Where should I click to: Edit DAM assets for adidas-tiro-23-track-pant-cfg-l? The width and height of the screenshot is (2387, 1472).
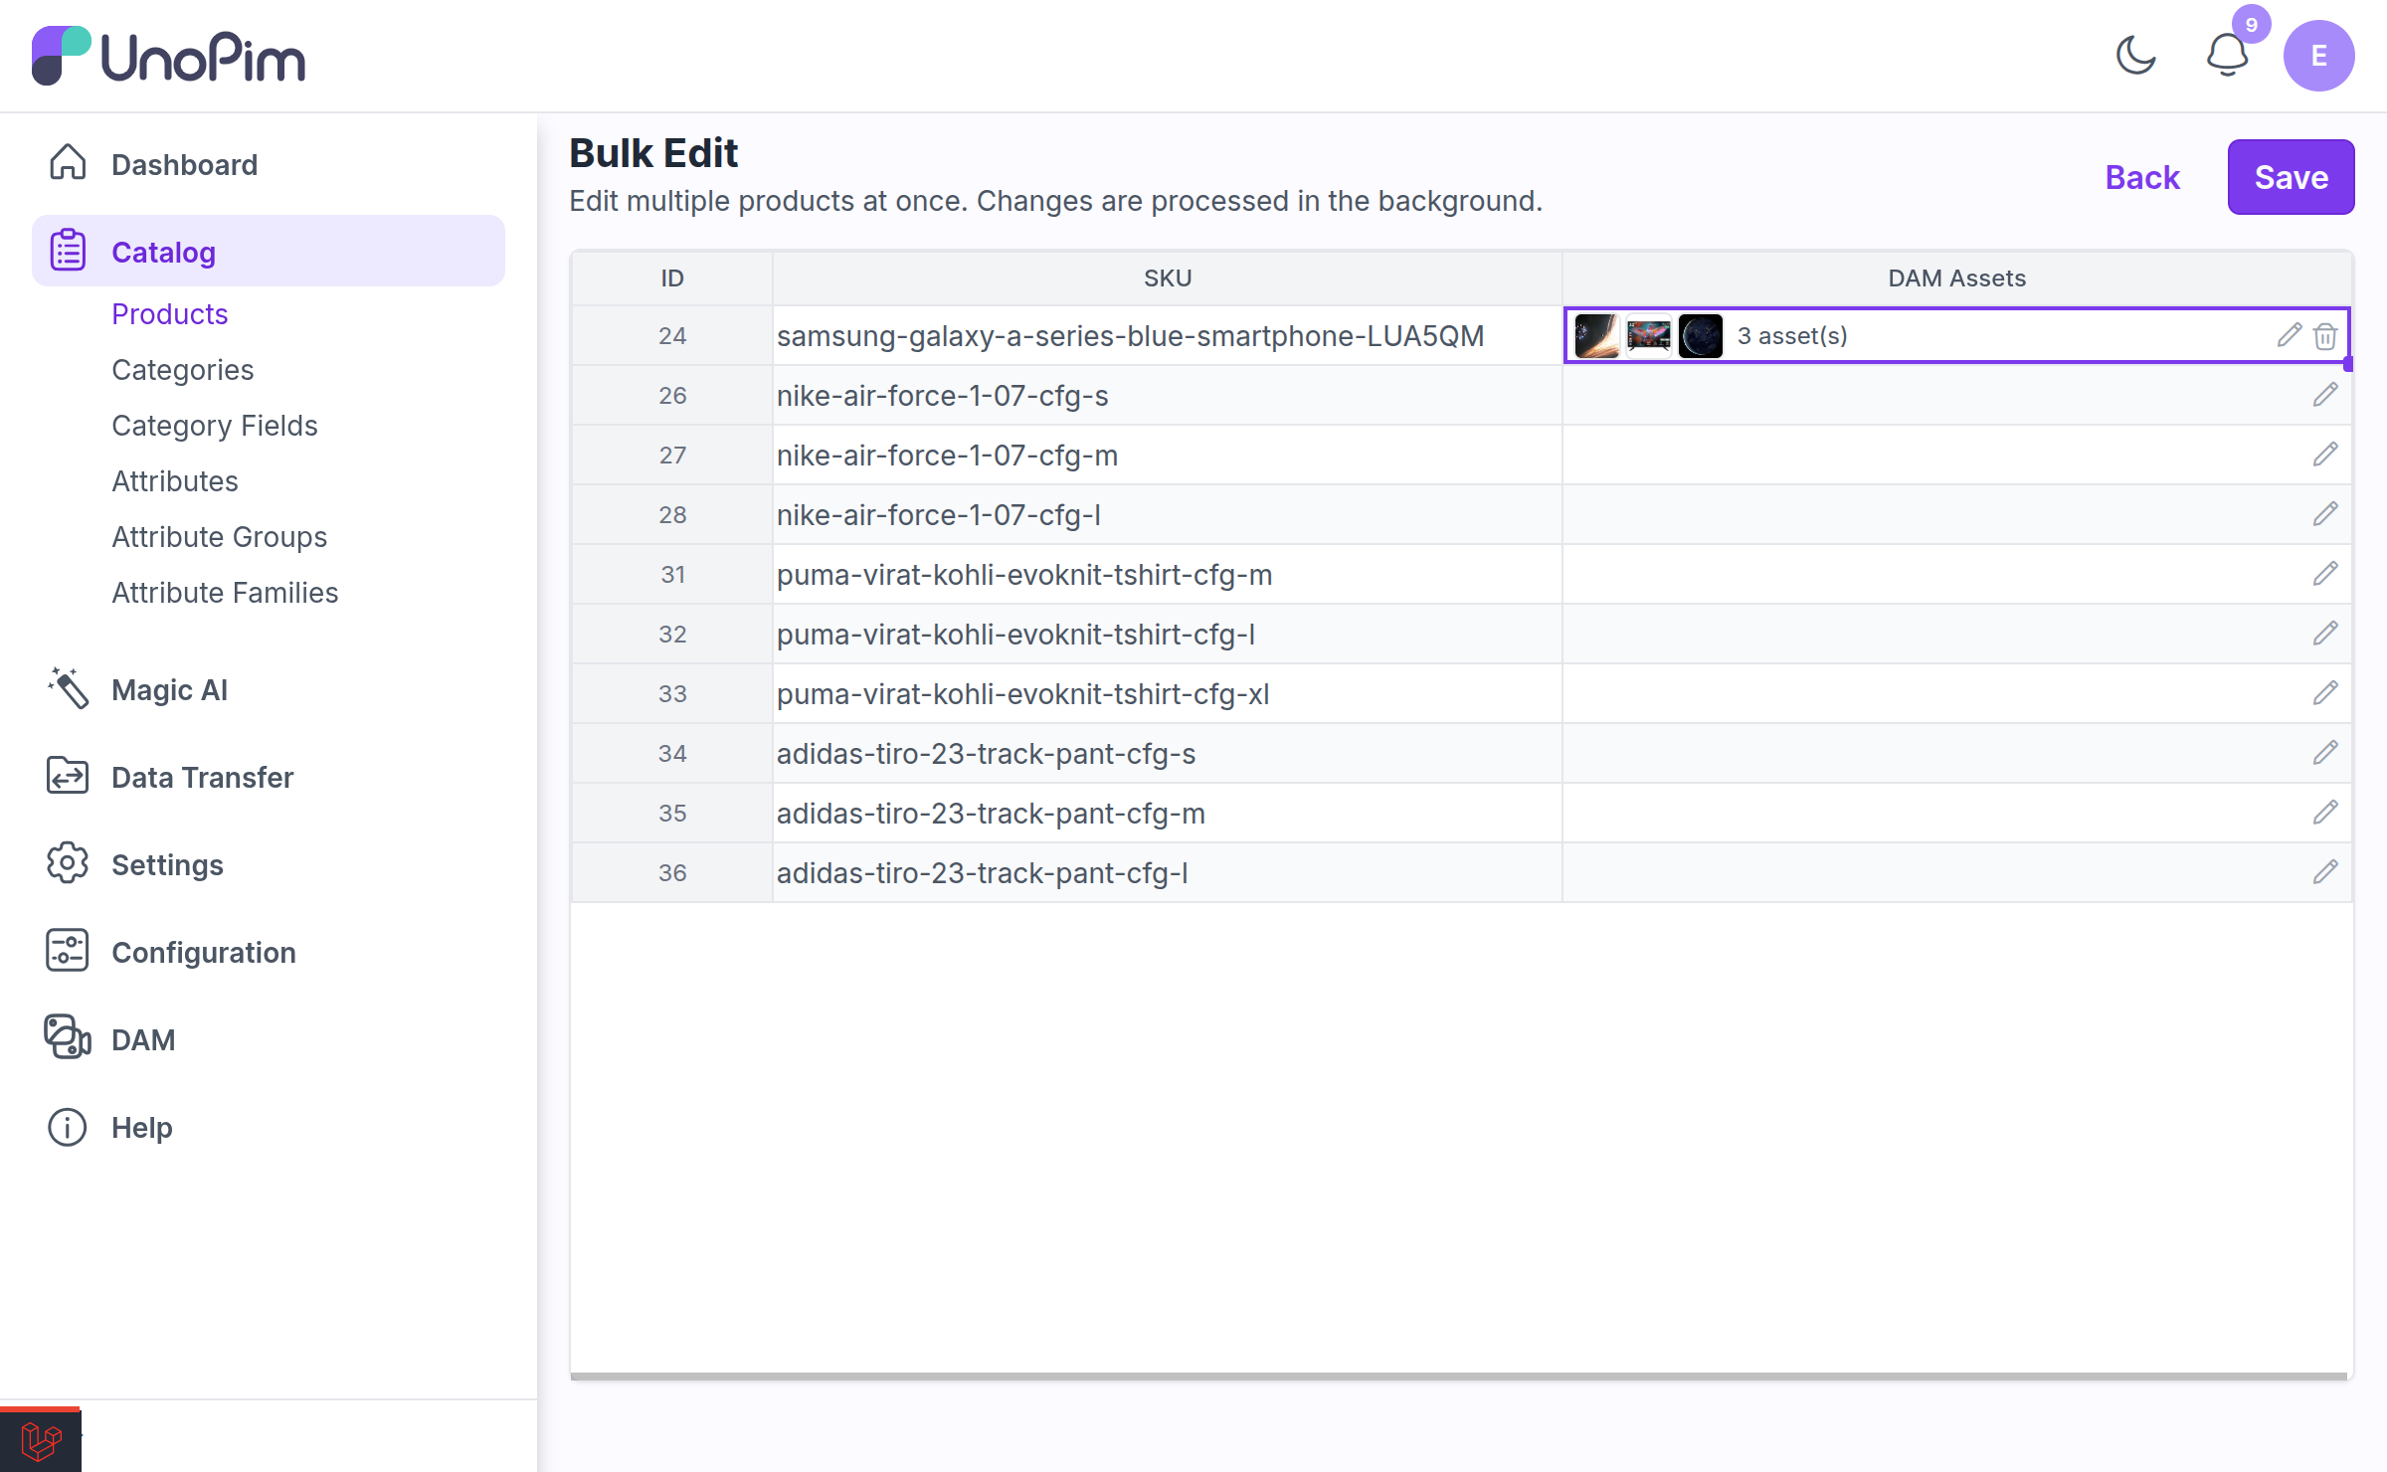pos(2325,872)
